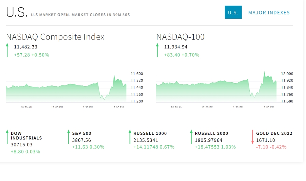The image size is (306, 181).
Task: Click the 12 000 axis label
Action: pos(287,74)
